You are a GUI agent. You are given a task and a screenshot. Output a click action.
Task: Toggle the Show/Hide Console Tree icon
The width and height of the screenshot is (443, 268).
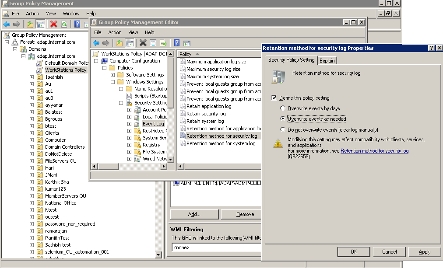point(40,23)
